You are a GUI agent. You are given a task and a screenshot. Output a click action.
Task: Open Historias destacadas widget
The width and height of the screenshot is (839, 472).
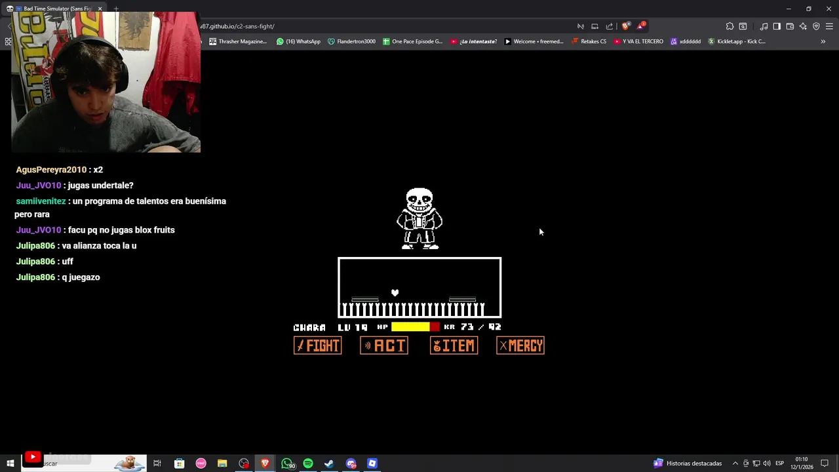(688, 463)
